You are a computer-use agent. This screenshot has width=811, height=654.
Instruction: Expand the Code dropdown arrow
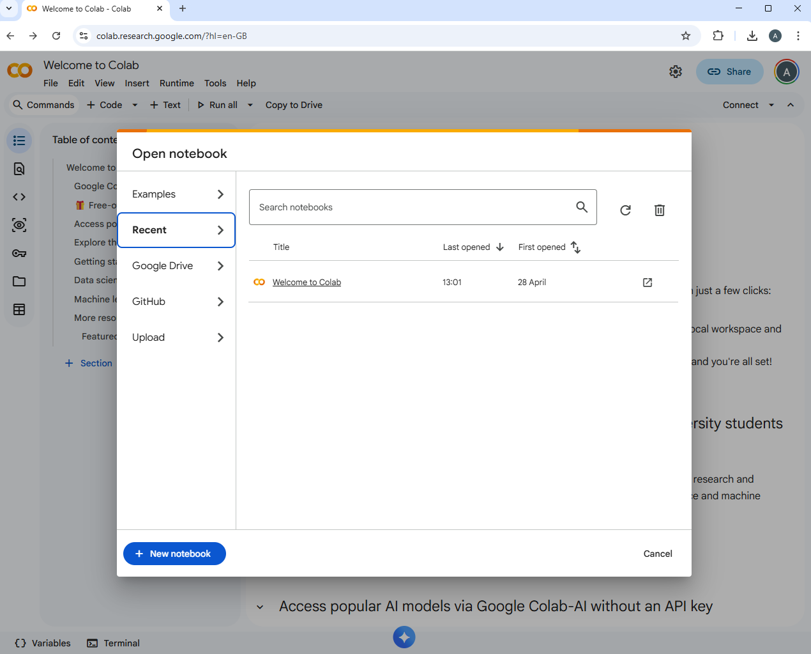tap(135, 105)
